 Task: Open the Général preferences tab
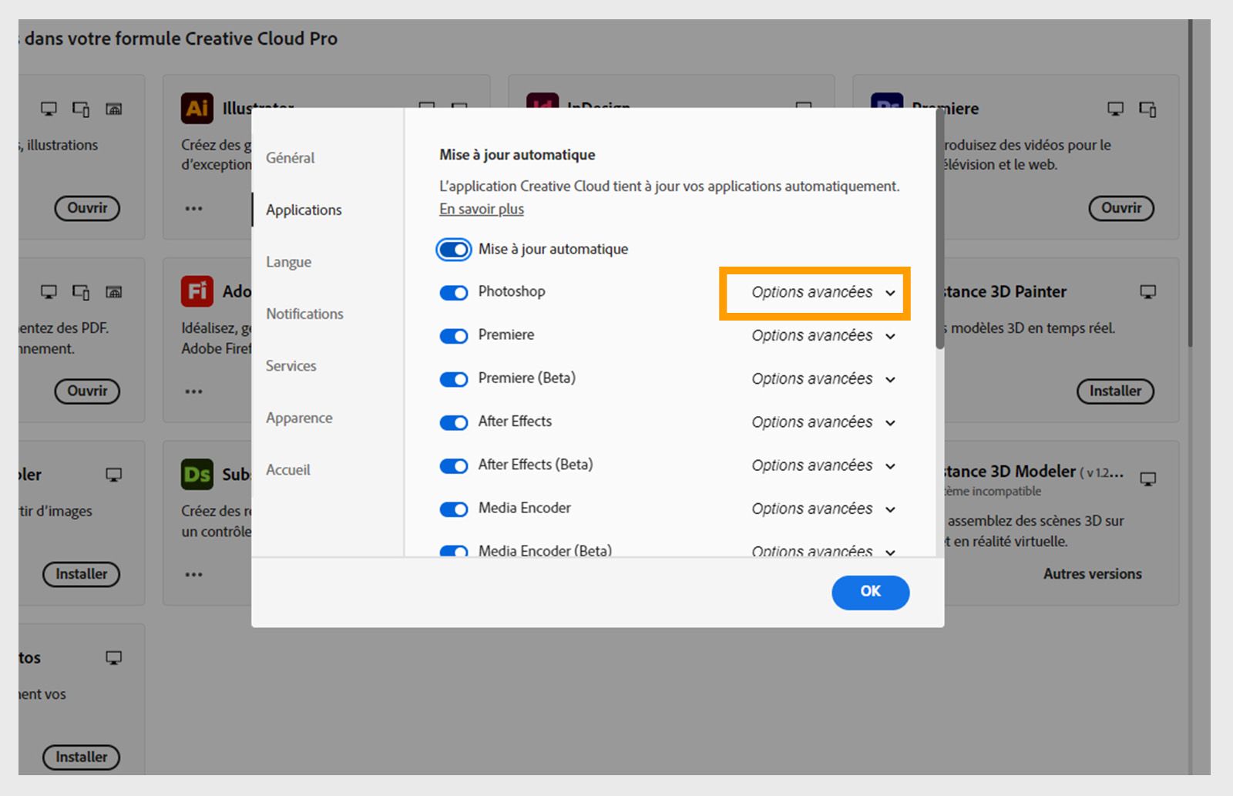pos(291,158)
